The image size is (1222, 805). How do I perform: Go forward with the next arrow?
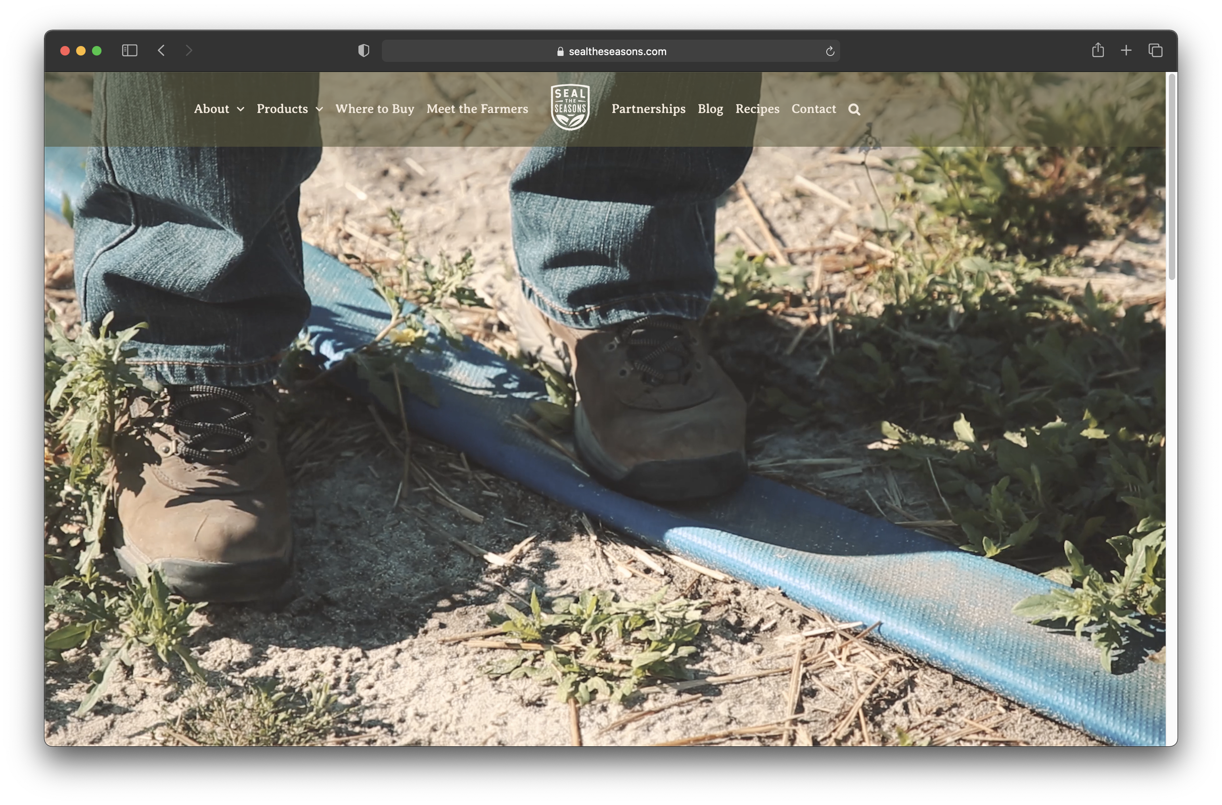click(188, 50)
